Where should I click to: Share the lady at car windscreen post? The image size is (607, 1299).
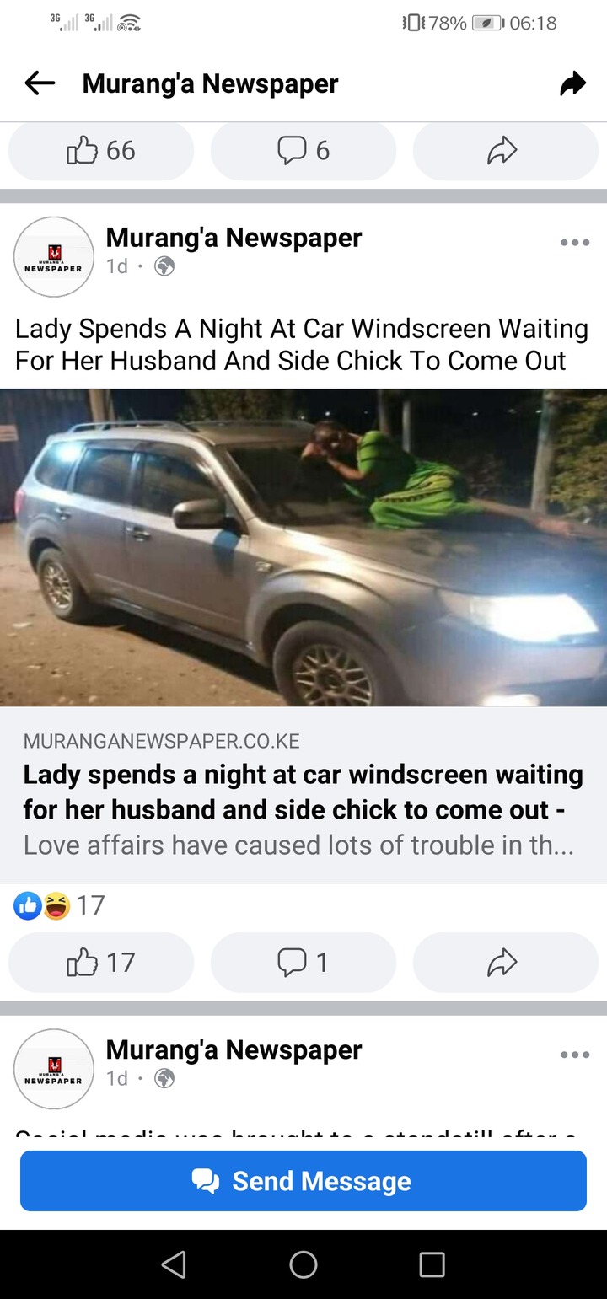click(506, 962)
